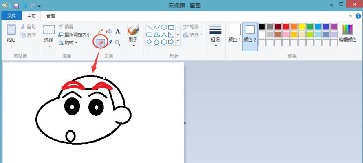Select the Pencil tool

pos(100,31)
